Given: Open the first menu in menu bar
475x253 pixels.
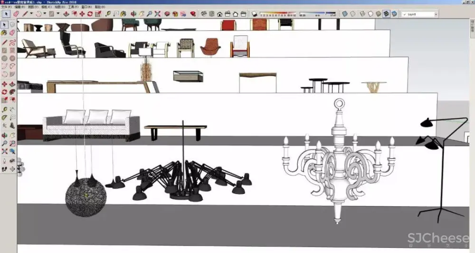Looking at the screenshot, I should (6, 8).
